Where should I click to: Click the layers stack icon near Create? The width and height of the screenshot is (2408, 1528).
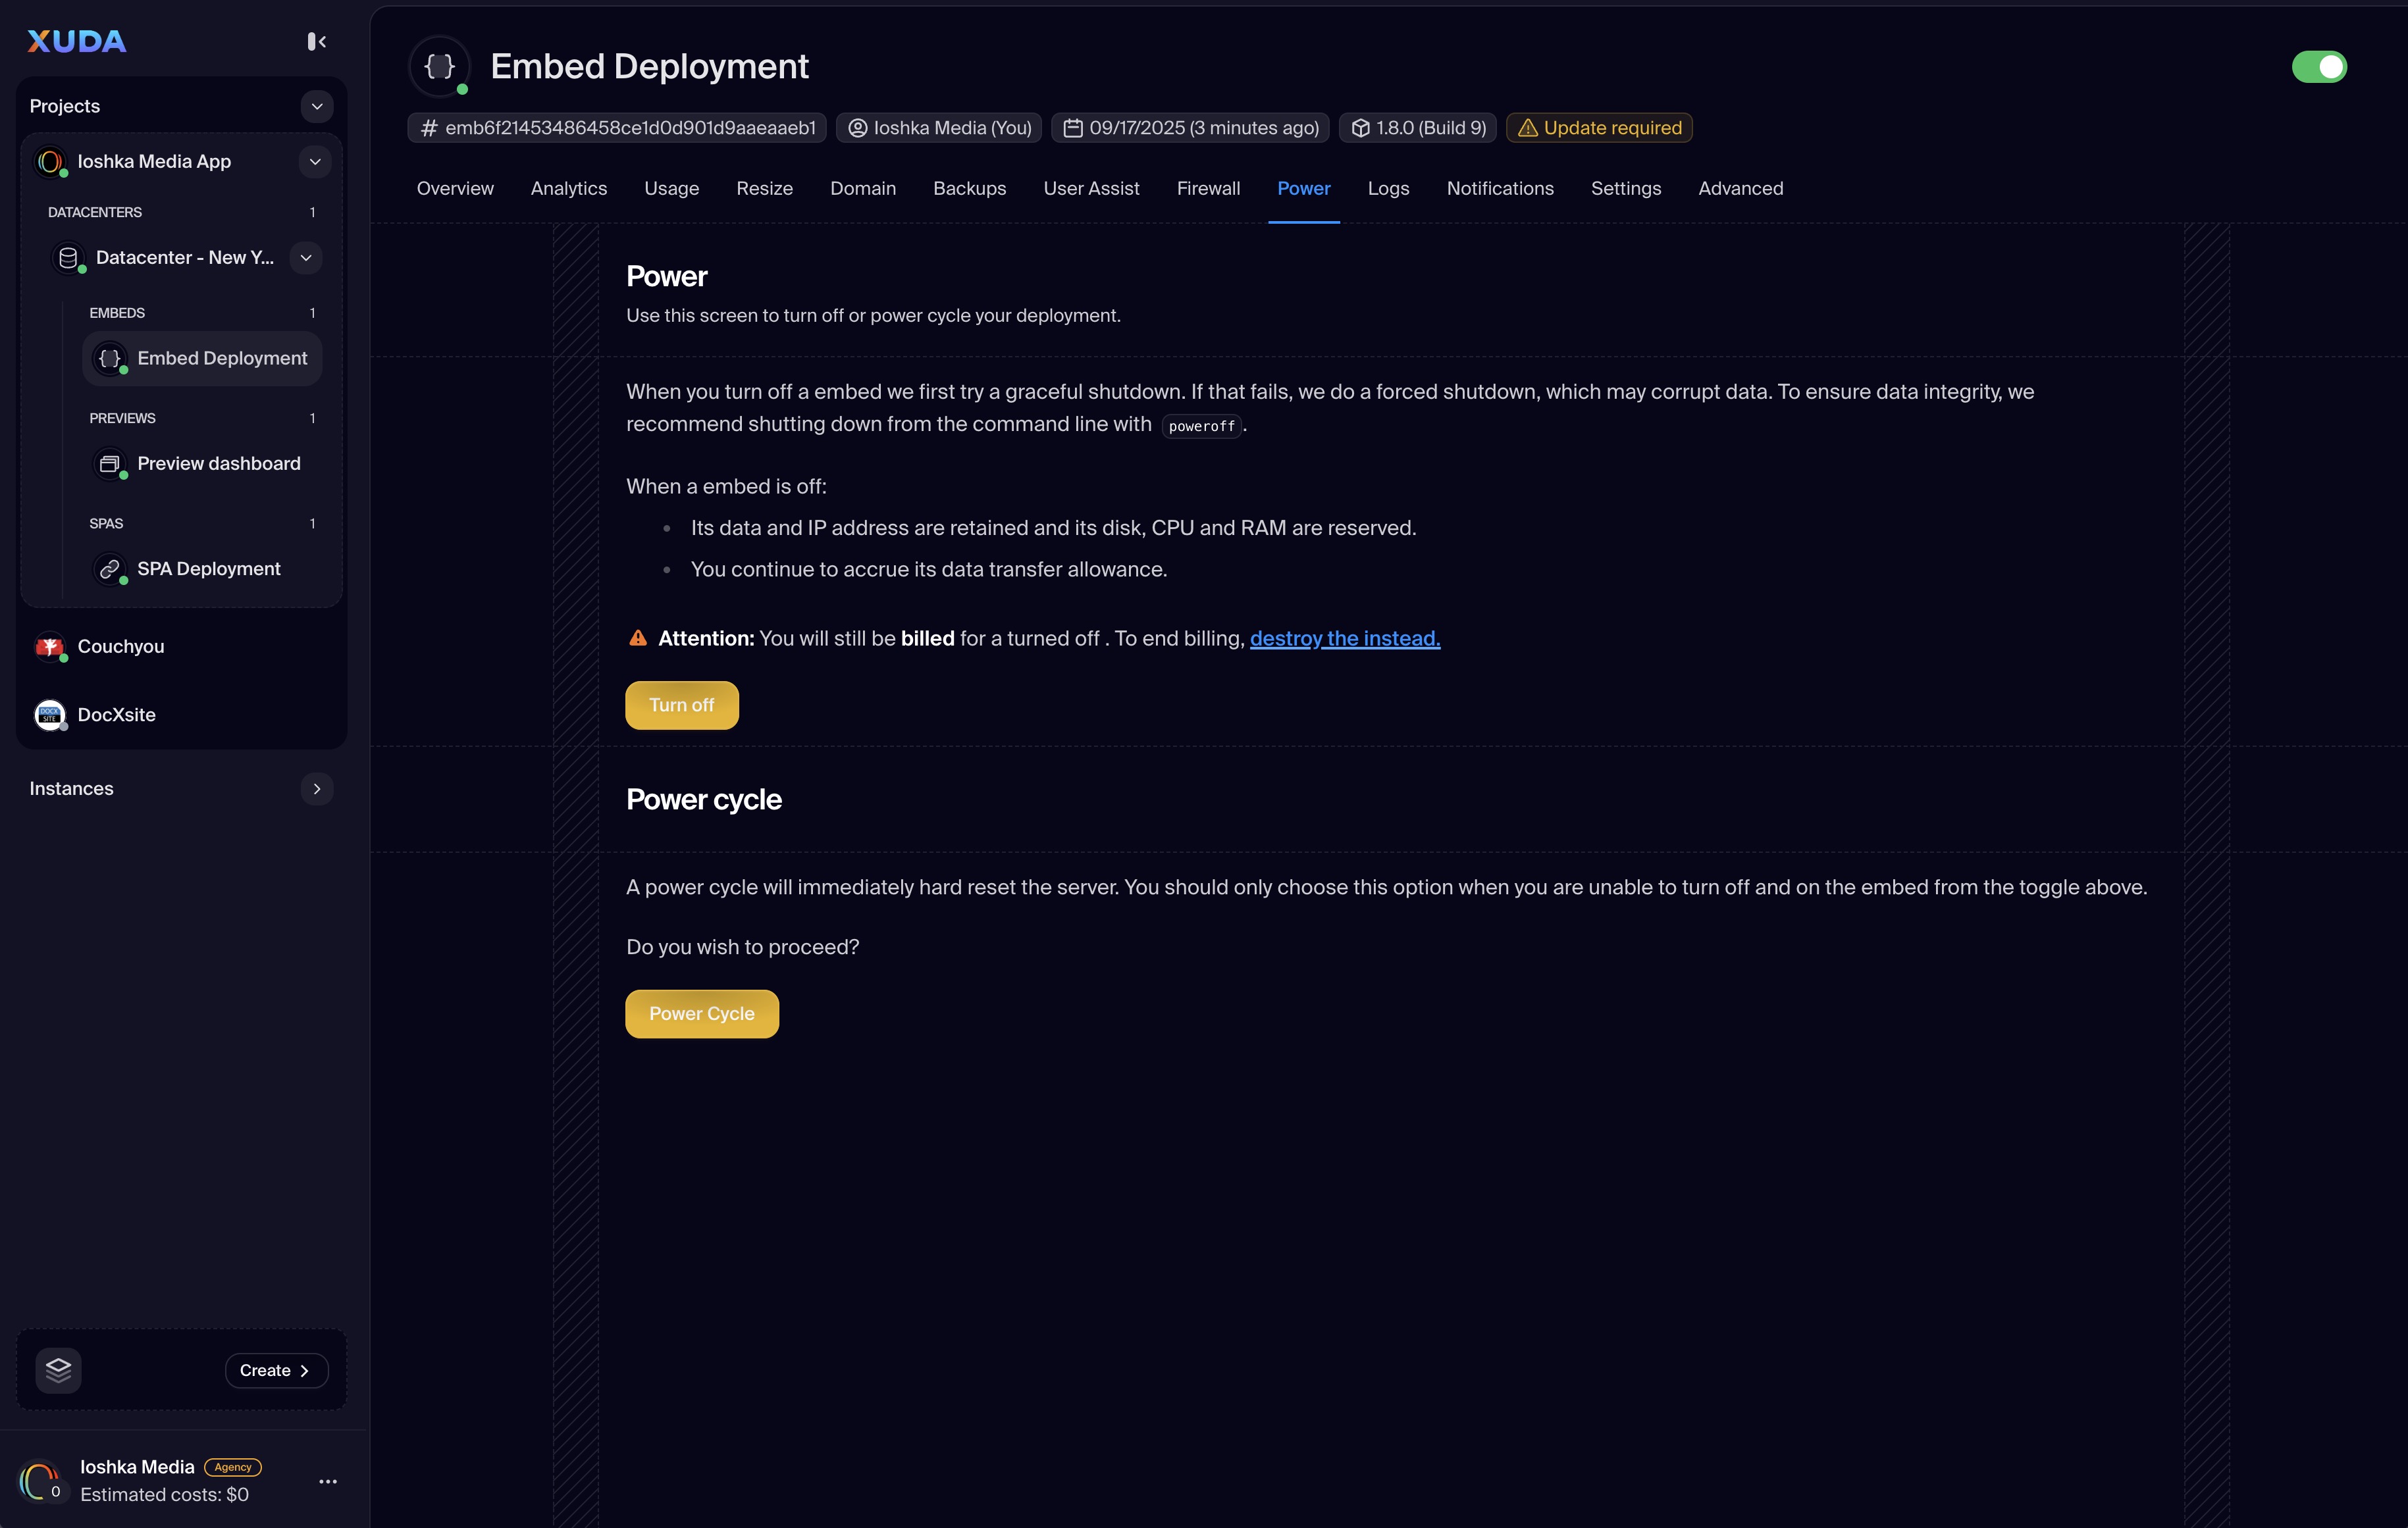tap(58, 1369)
